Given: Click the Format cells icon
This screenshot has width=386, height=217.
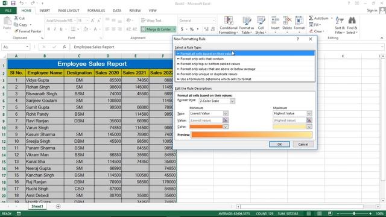Looking at the screenshot, I should (299, 21).
